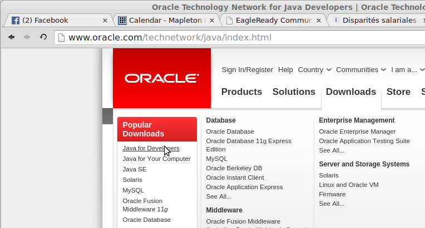Click the browser Forward arrow
Image resolution: width=425 pixels, height=228 pixels.
(x=27, y=37)
